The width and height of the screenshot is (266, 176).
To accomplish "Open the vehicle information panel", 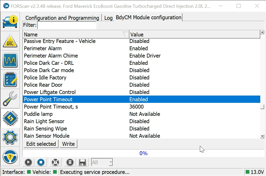I will tap(10, 21).
